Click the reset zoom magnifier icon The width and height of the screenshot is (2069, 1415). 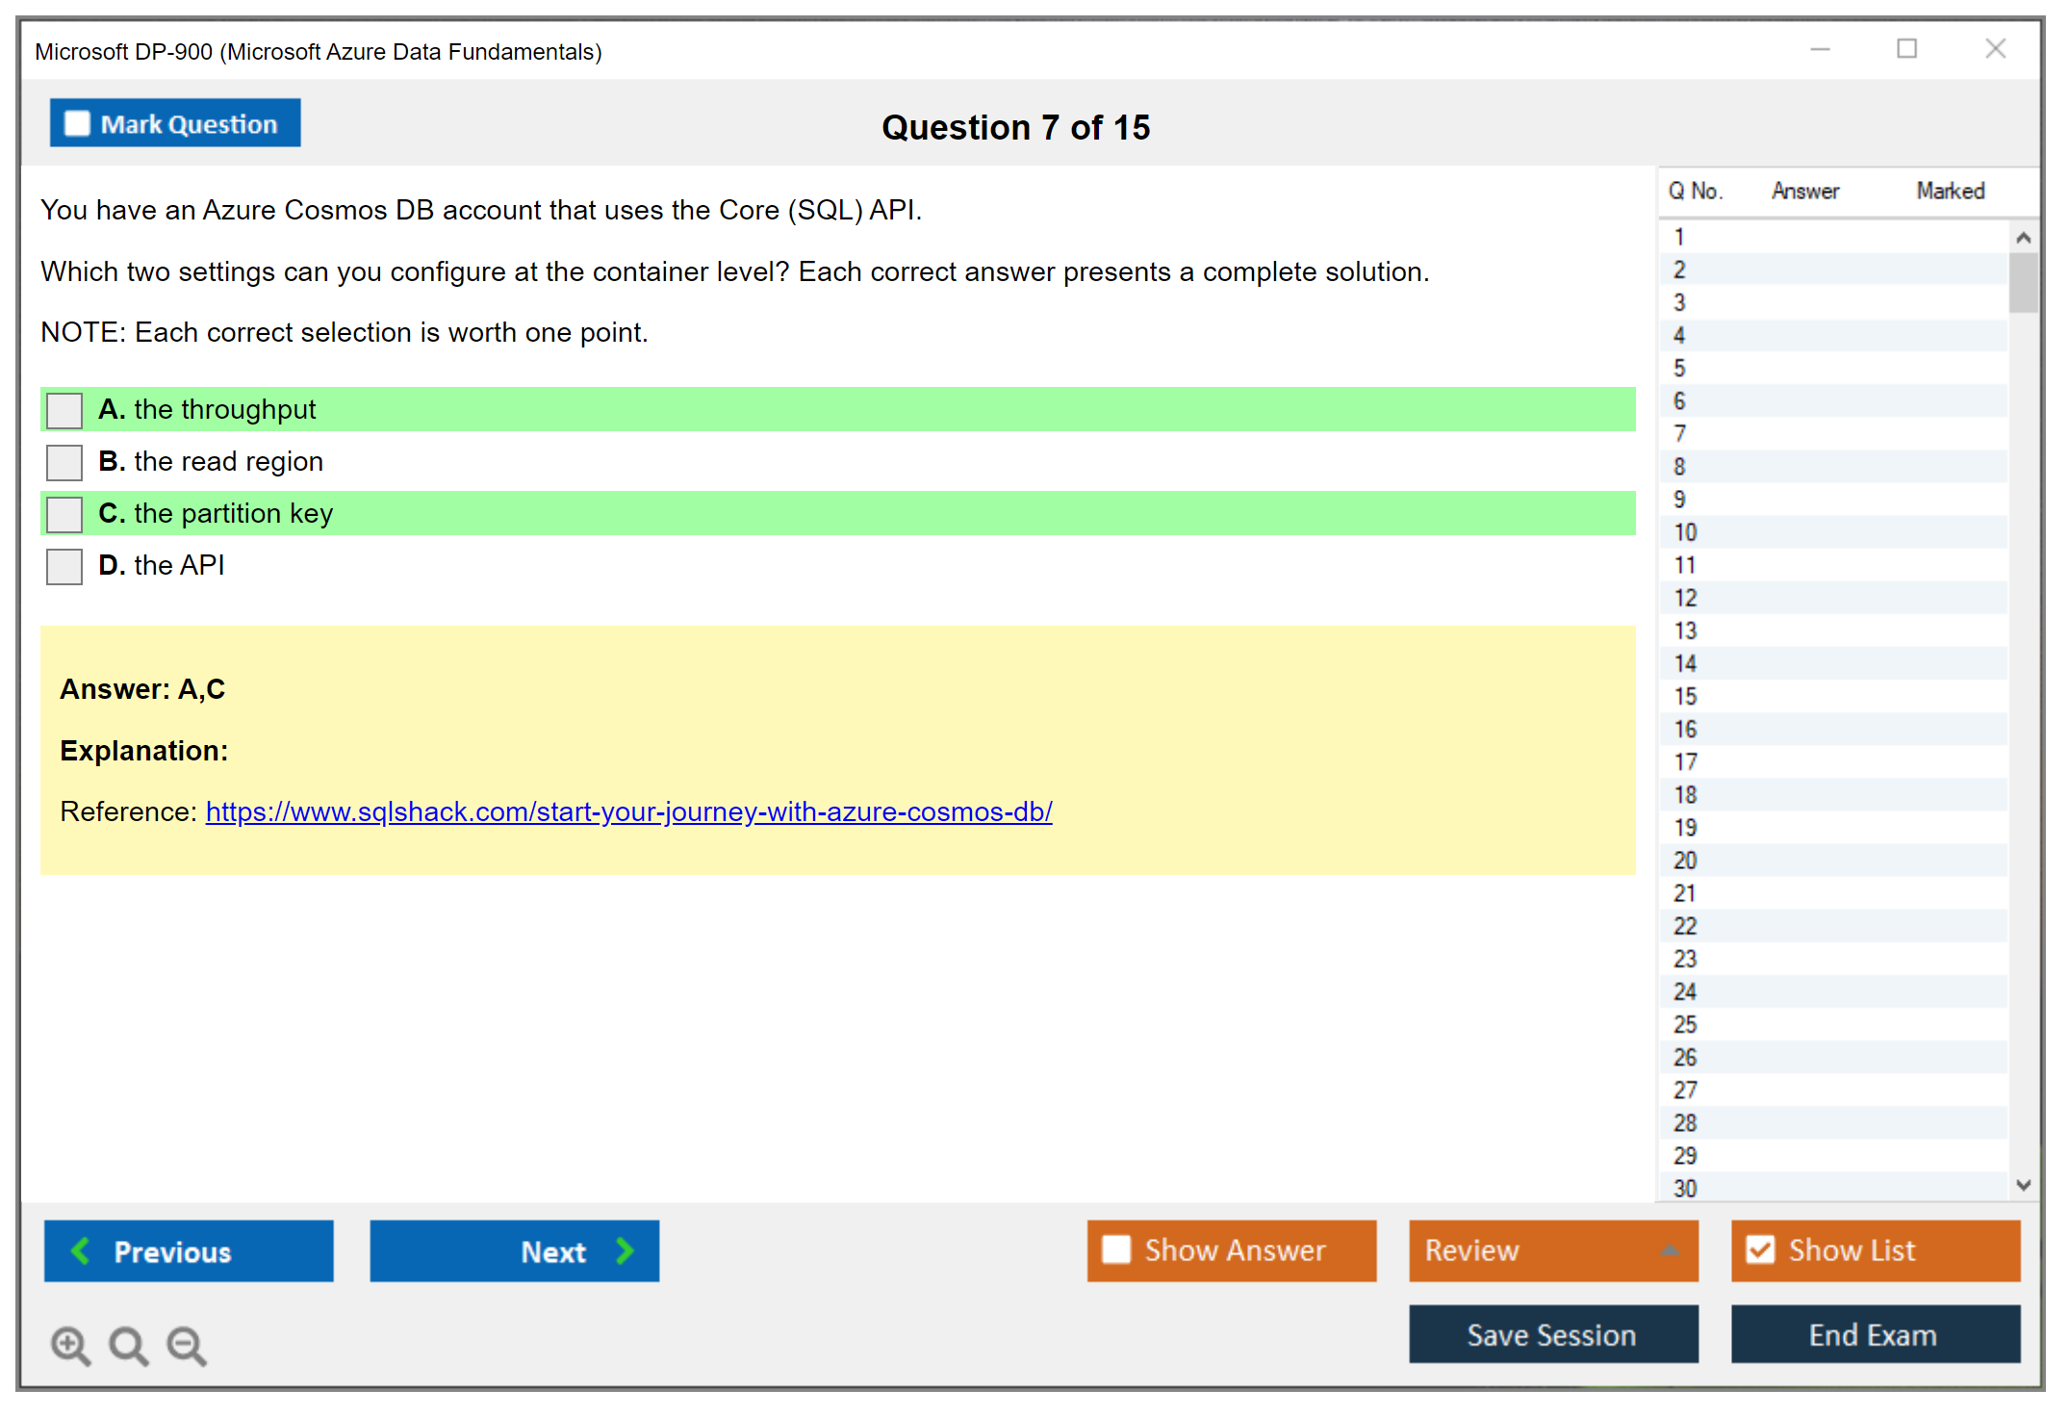(128, 1345)
